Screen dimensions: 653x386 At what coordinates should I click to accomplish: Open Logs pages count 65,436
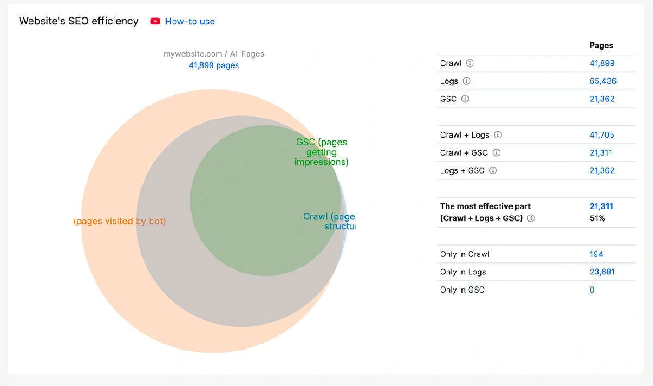[x=603, y=81]
